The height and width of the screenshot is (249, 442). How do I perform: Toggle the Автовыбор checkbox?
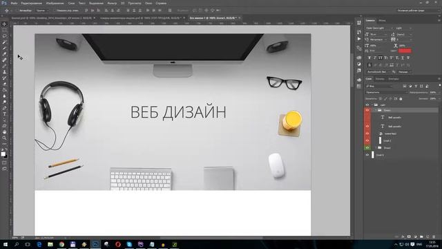[x=17, y=10]
